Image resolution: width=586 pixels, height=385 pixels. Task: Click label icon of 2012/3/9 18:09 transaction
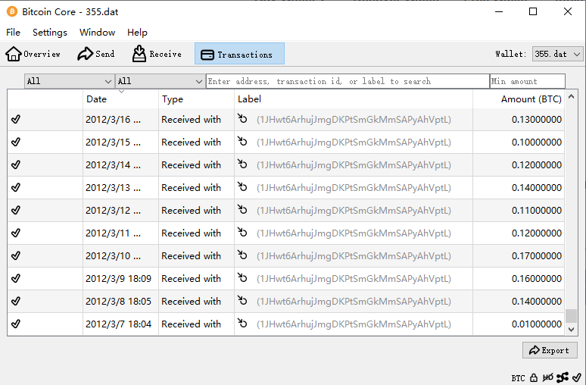(242, 278)
